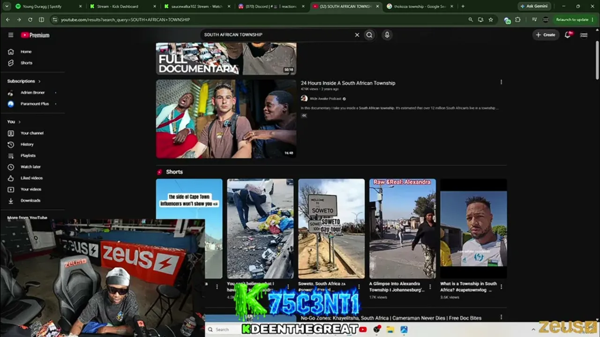600x337 pixels.
Task: Open YouTube notifications bell
Action: point(568,35)
